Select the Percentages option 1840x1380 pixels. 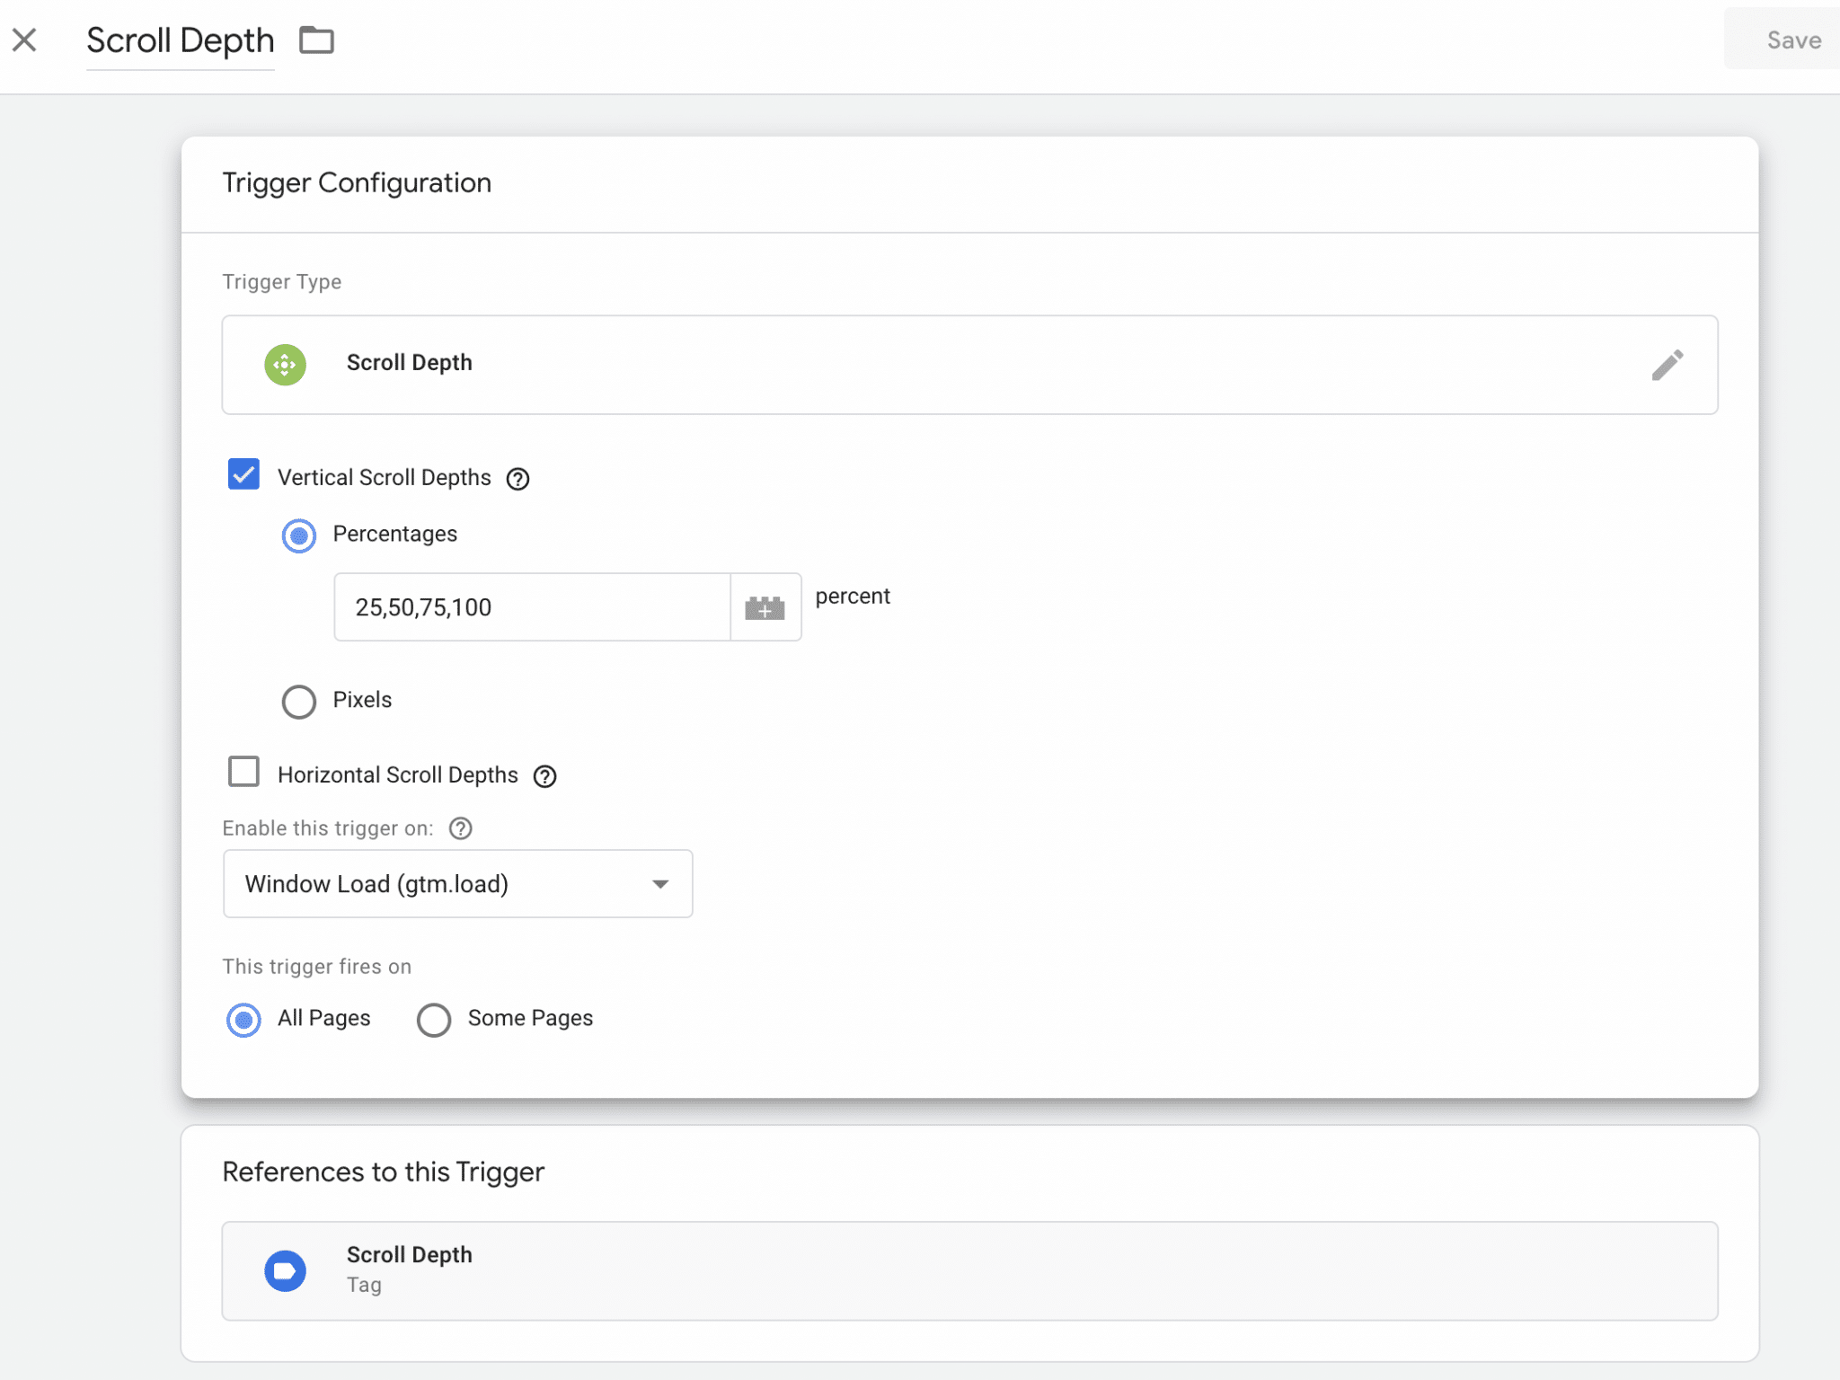tap(298, 535)
